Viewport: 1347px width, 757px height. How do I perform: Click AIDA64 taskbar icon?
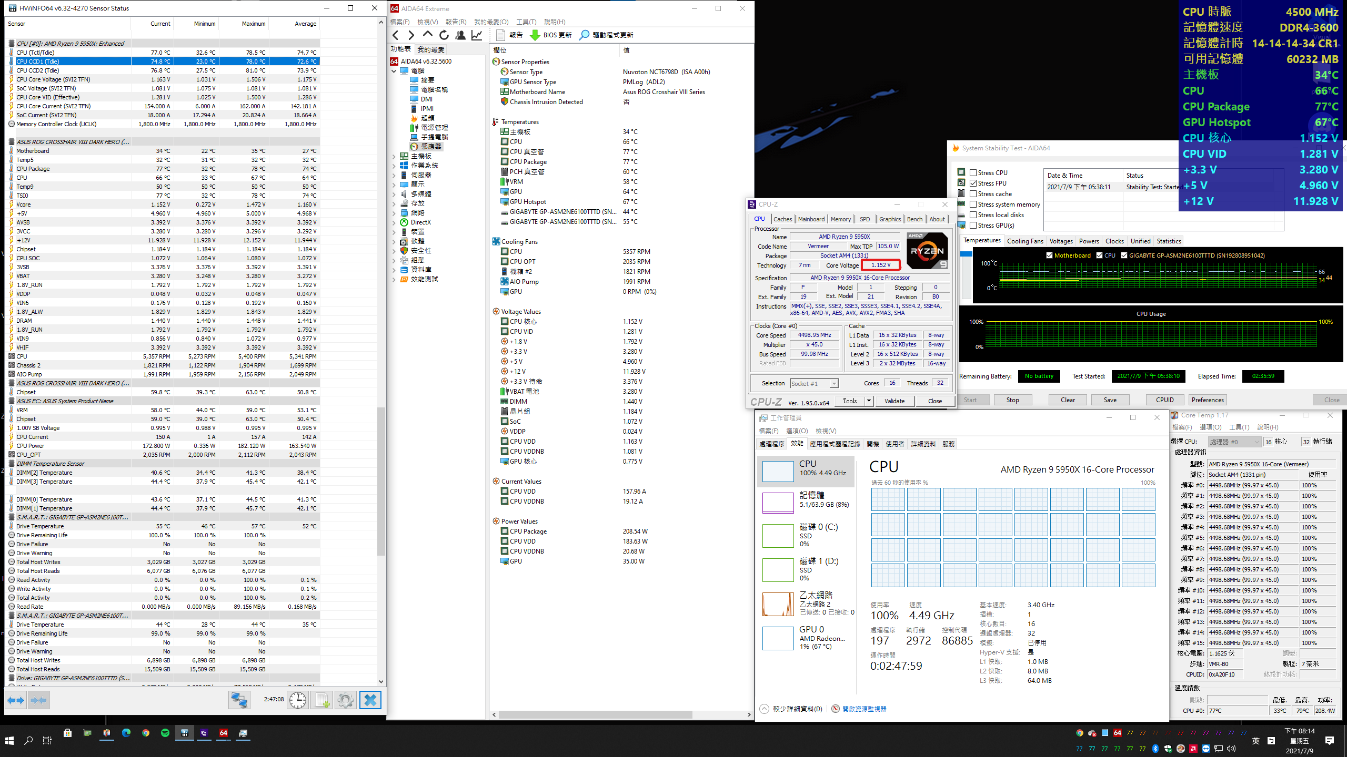point(224,733)
